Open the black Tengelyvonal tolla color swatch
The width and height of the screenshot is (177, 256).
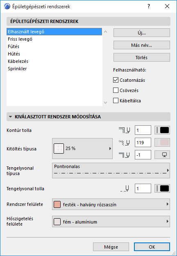162,189
